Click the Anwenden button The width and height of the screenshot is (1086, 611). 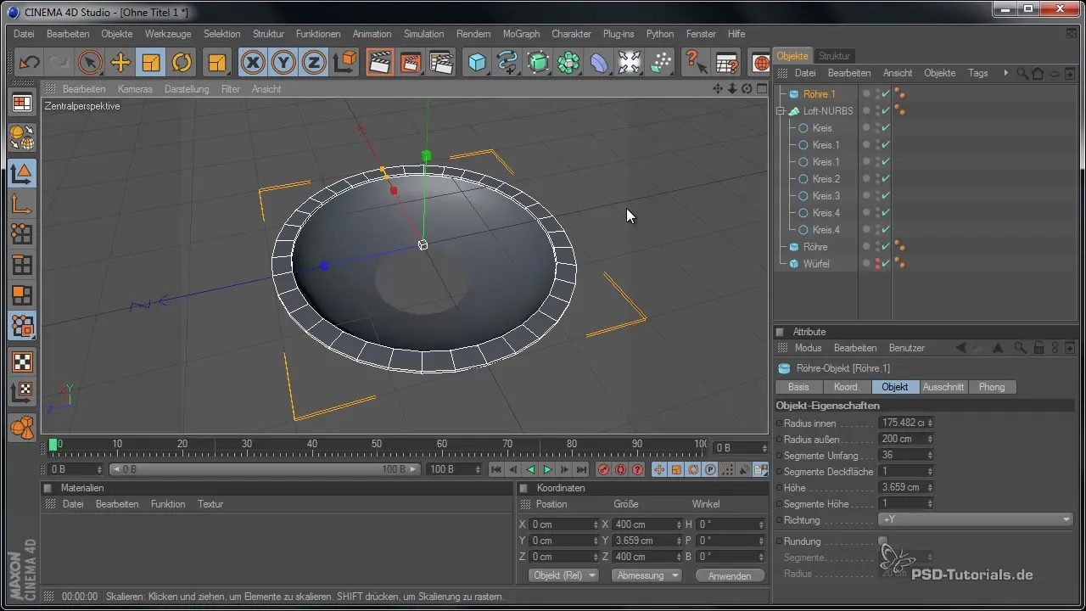click(730, 575)
